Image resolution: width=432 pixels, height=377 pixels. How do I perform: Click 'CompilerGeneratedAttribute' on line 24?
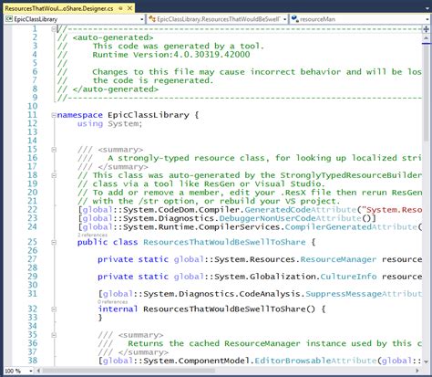(x=351, y=227)
